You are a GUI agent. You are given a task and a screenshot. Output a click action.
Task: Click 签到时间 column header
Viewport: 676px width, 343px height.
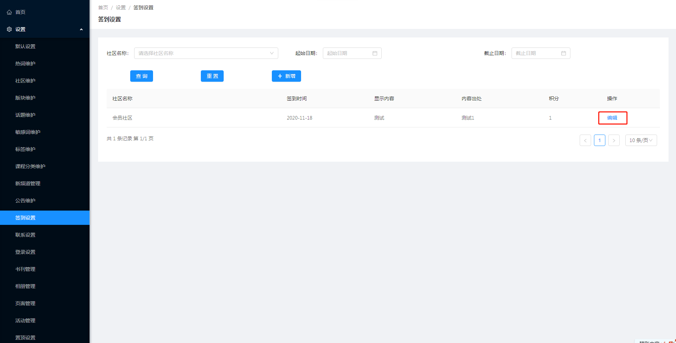tap(297, 99)
